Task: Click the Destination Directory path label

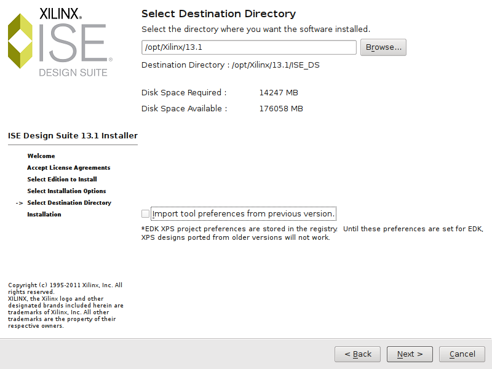Action: 230,65
